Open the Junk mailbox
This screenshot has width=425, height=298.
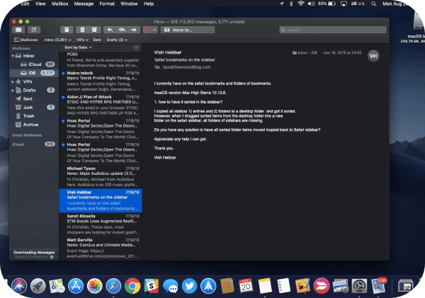[34, 108]
